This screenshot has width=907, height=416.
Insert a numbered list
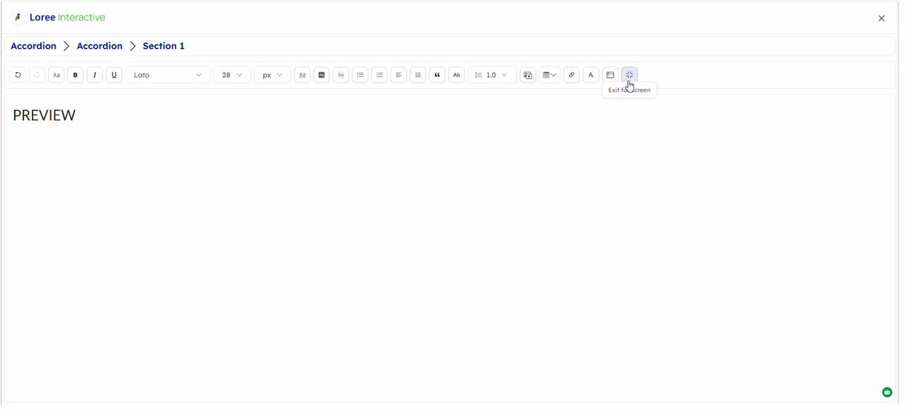tap(379, 75)
